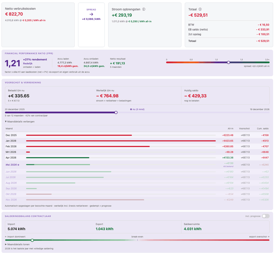This screenshot has height=253, width=275.
Task: Click the spread arrow icon
Action: tap(91, 14)
